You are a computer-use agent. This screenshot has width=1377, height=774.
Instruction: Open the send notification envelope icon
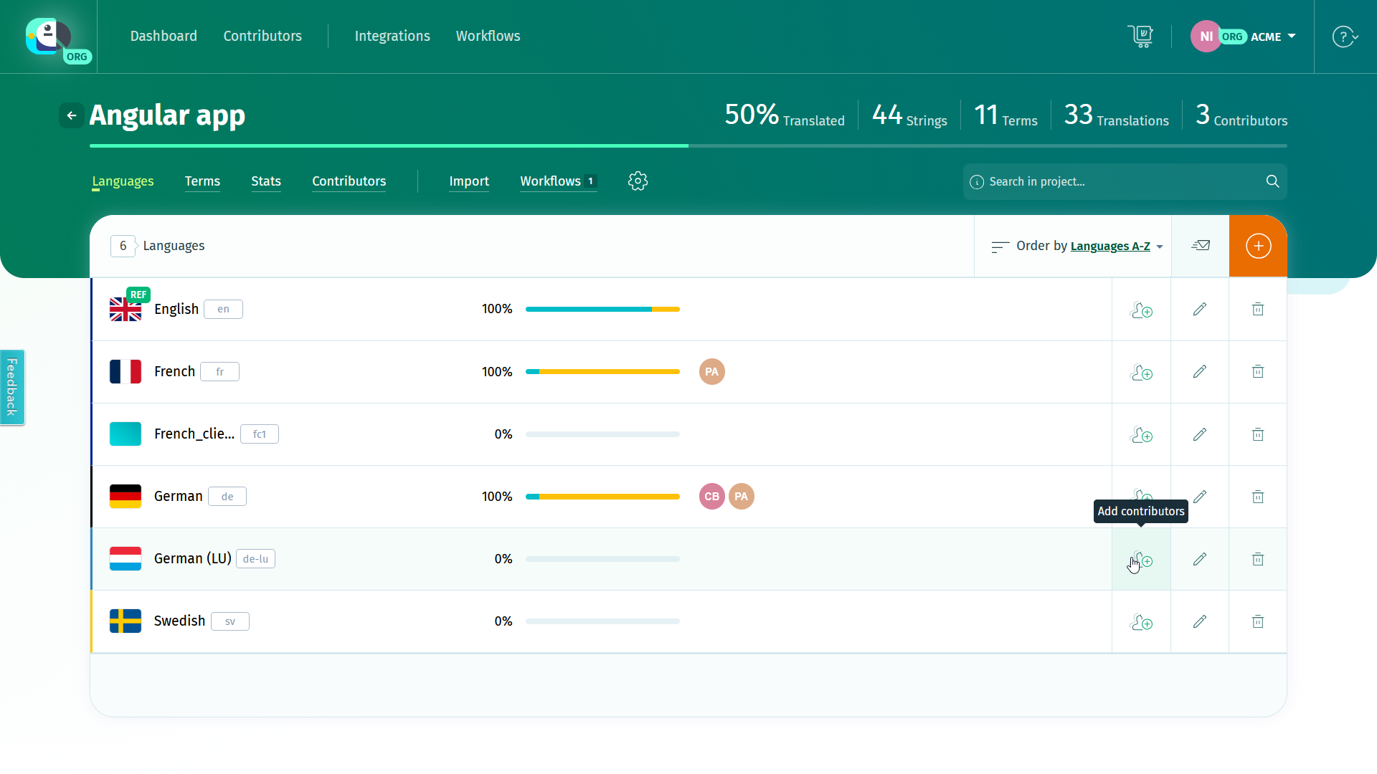click(x=1201, y=246)
